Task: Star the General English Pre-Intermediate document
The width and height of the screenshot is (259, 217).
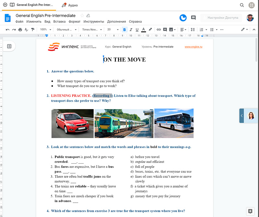Action: pos(82,16)
